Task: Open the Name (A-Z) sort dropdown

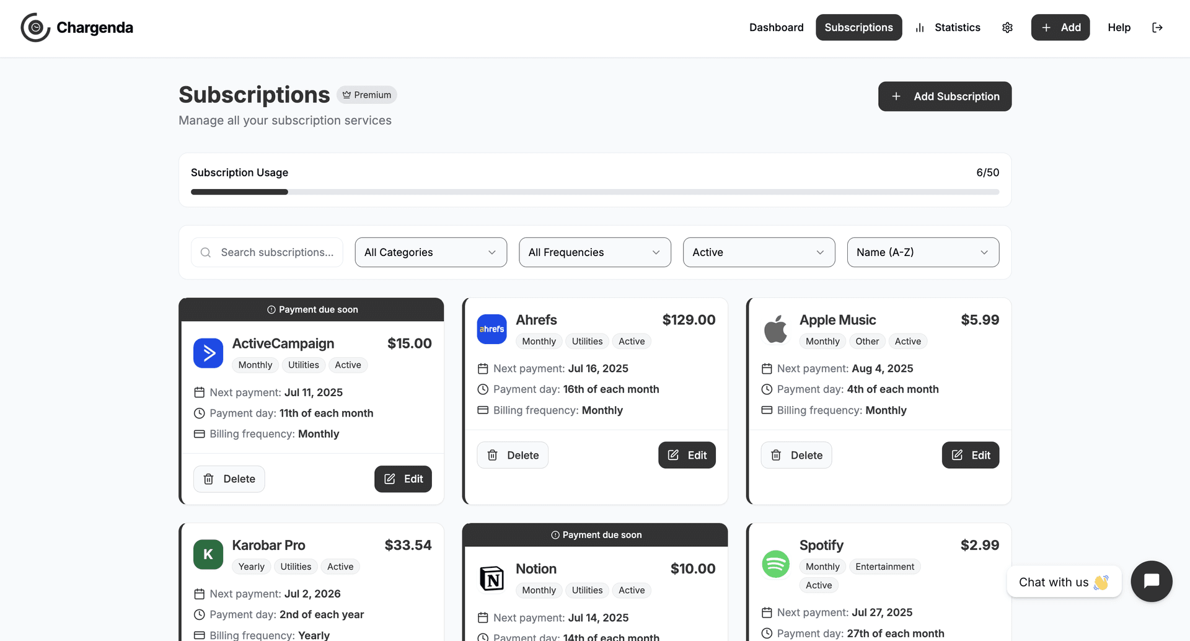Action: coord(923,252)
